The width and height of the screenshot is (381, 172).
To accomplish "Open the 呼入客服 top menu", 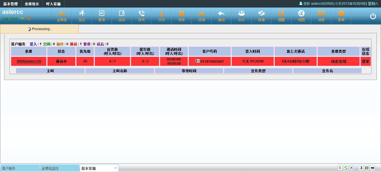I will (53, 4).
